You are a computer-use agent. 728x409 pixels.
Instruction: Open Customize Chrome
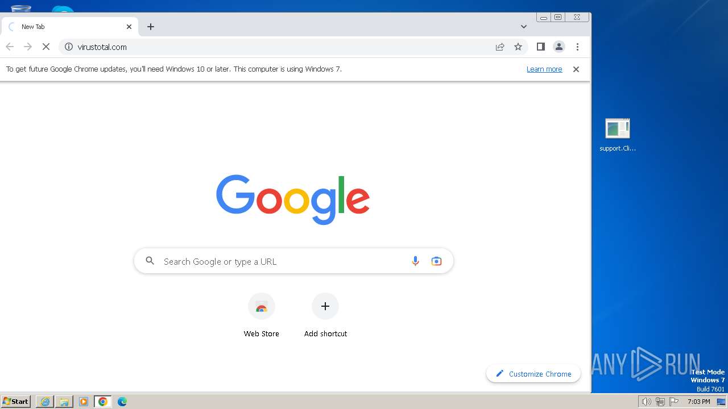tap(533, 374)
